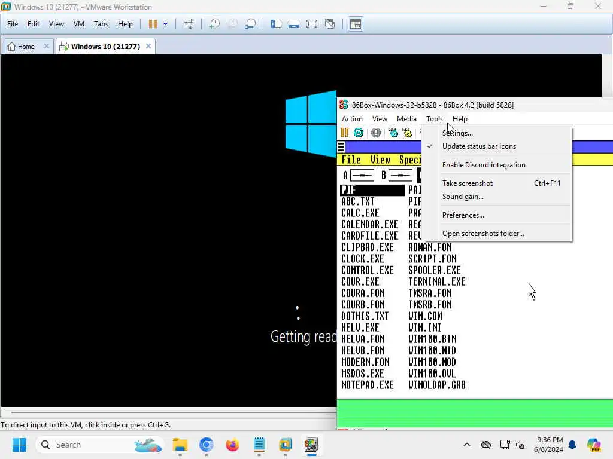Click the 86Box Ctrl+Alt+Del icon
This screenshot has width=613, height=459.
coord(393,133)
